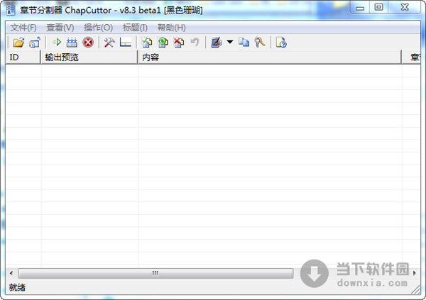Close the ChapCuttor window
426x300 pixels.
[405, 7]
